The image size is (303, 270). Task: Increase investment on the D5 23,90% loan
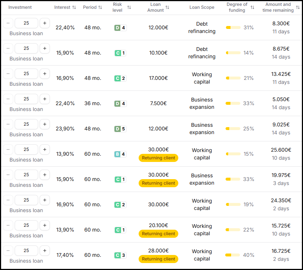click(x=45, y=124)
